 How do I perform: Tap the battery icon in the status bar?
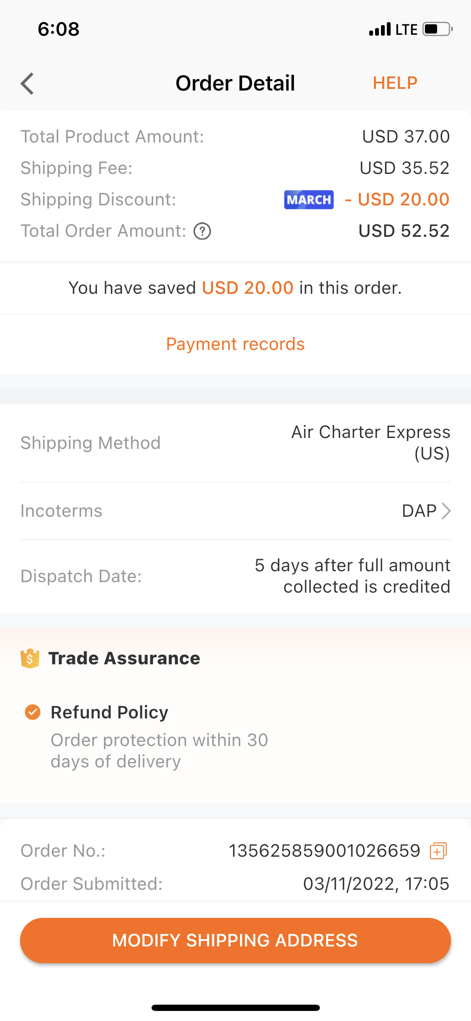[x=438, y=29]
